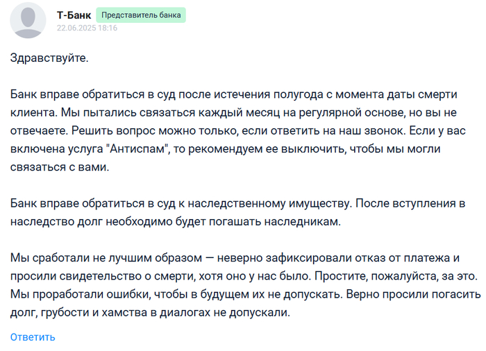
Task: Click the line starting "Мы проработали ошибки"
Action: 246,294
